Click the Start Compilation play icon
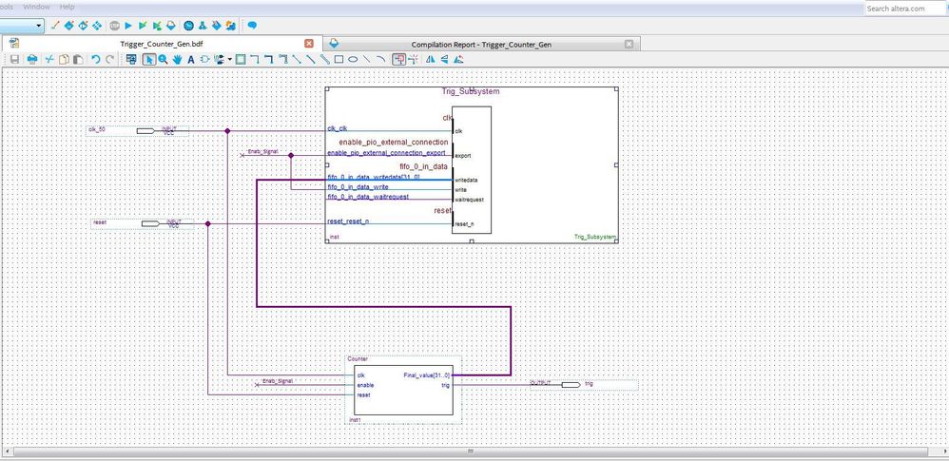Screen dimensions: 949x461 click(127, 25)
